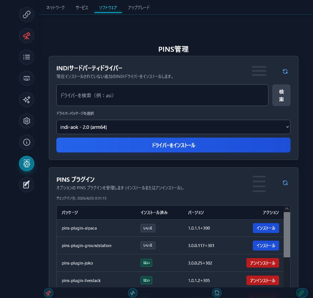Viewport: 313px width, 298px height.
Task: Click the pulse activity icon in the bottom bar
Action: click(133, 293)
